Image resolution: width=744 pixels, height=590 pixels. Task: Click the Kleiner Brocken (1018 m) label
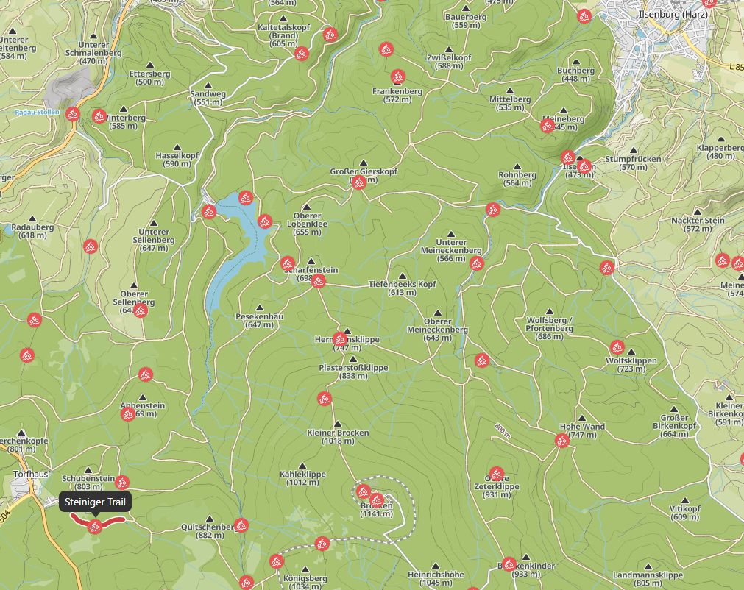[338, 437]
